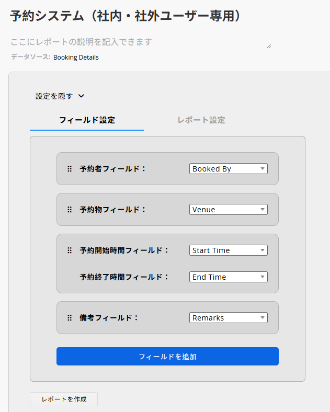Viewport: 330px width, 412px height.
Task: Click the resize grip of the description box
Action: [269, 45]
